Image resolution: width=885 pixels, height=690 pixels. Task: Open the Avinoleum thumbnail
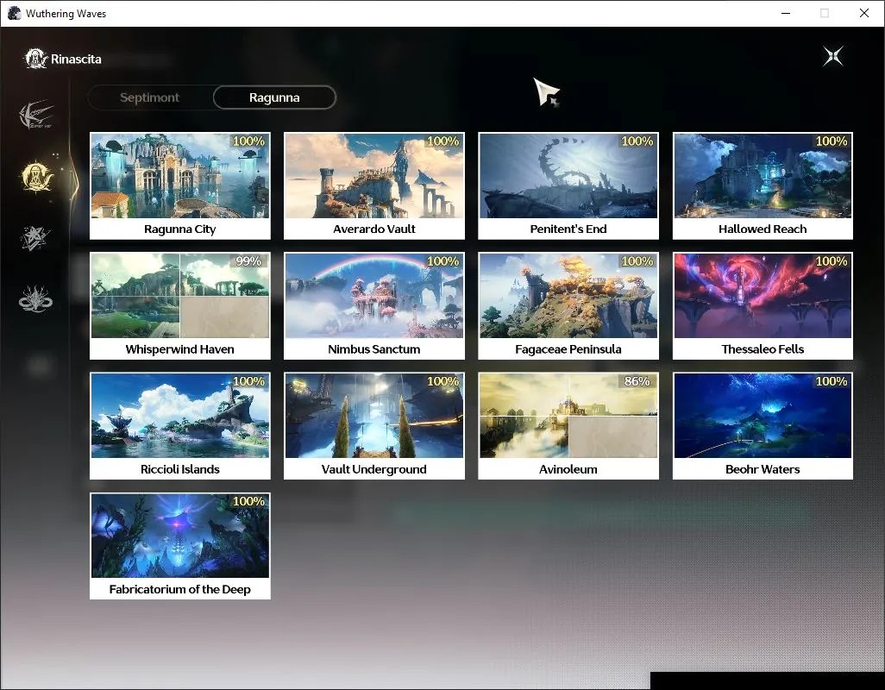click(x=568, y=416)
